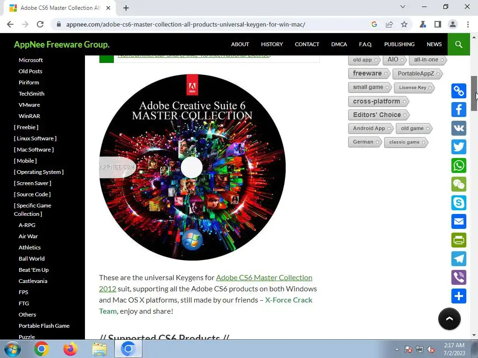Share page via Twitter icon
This screenshot has width=478, height=358.
coord(459,147)
